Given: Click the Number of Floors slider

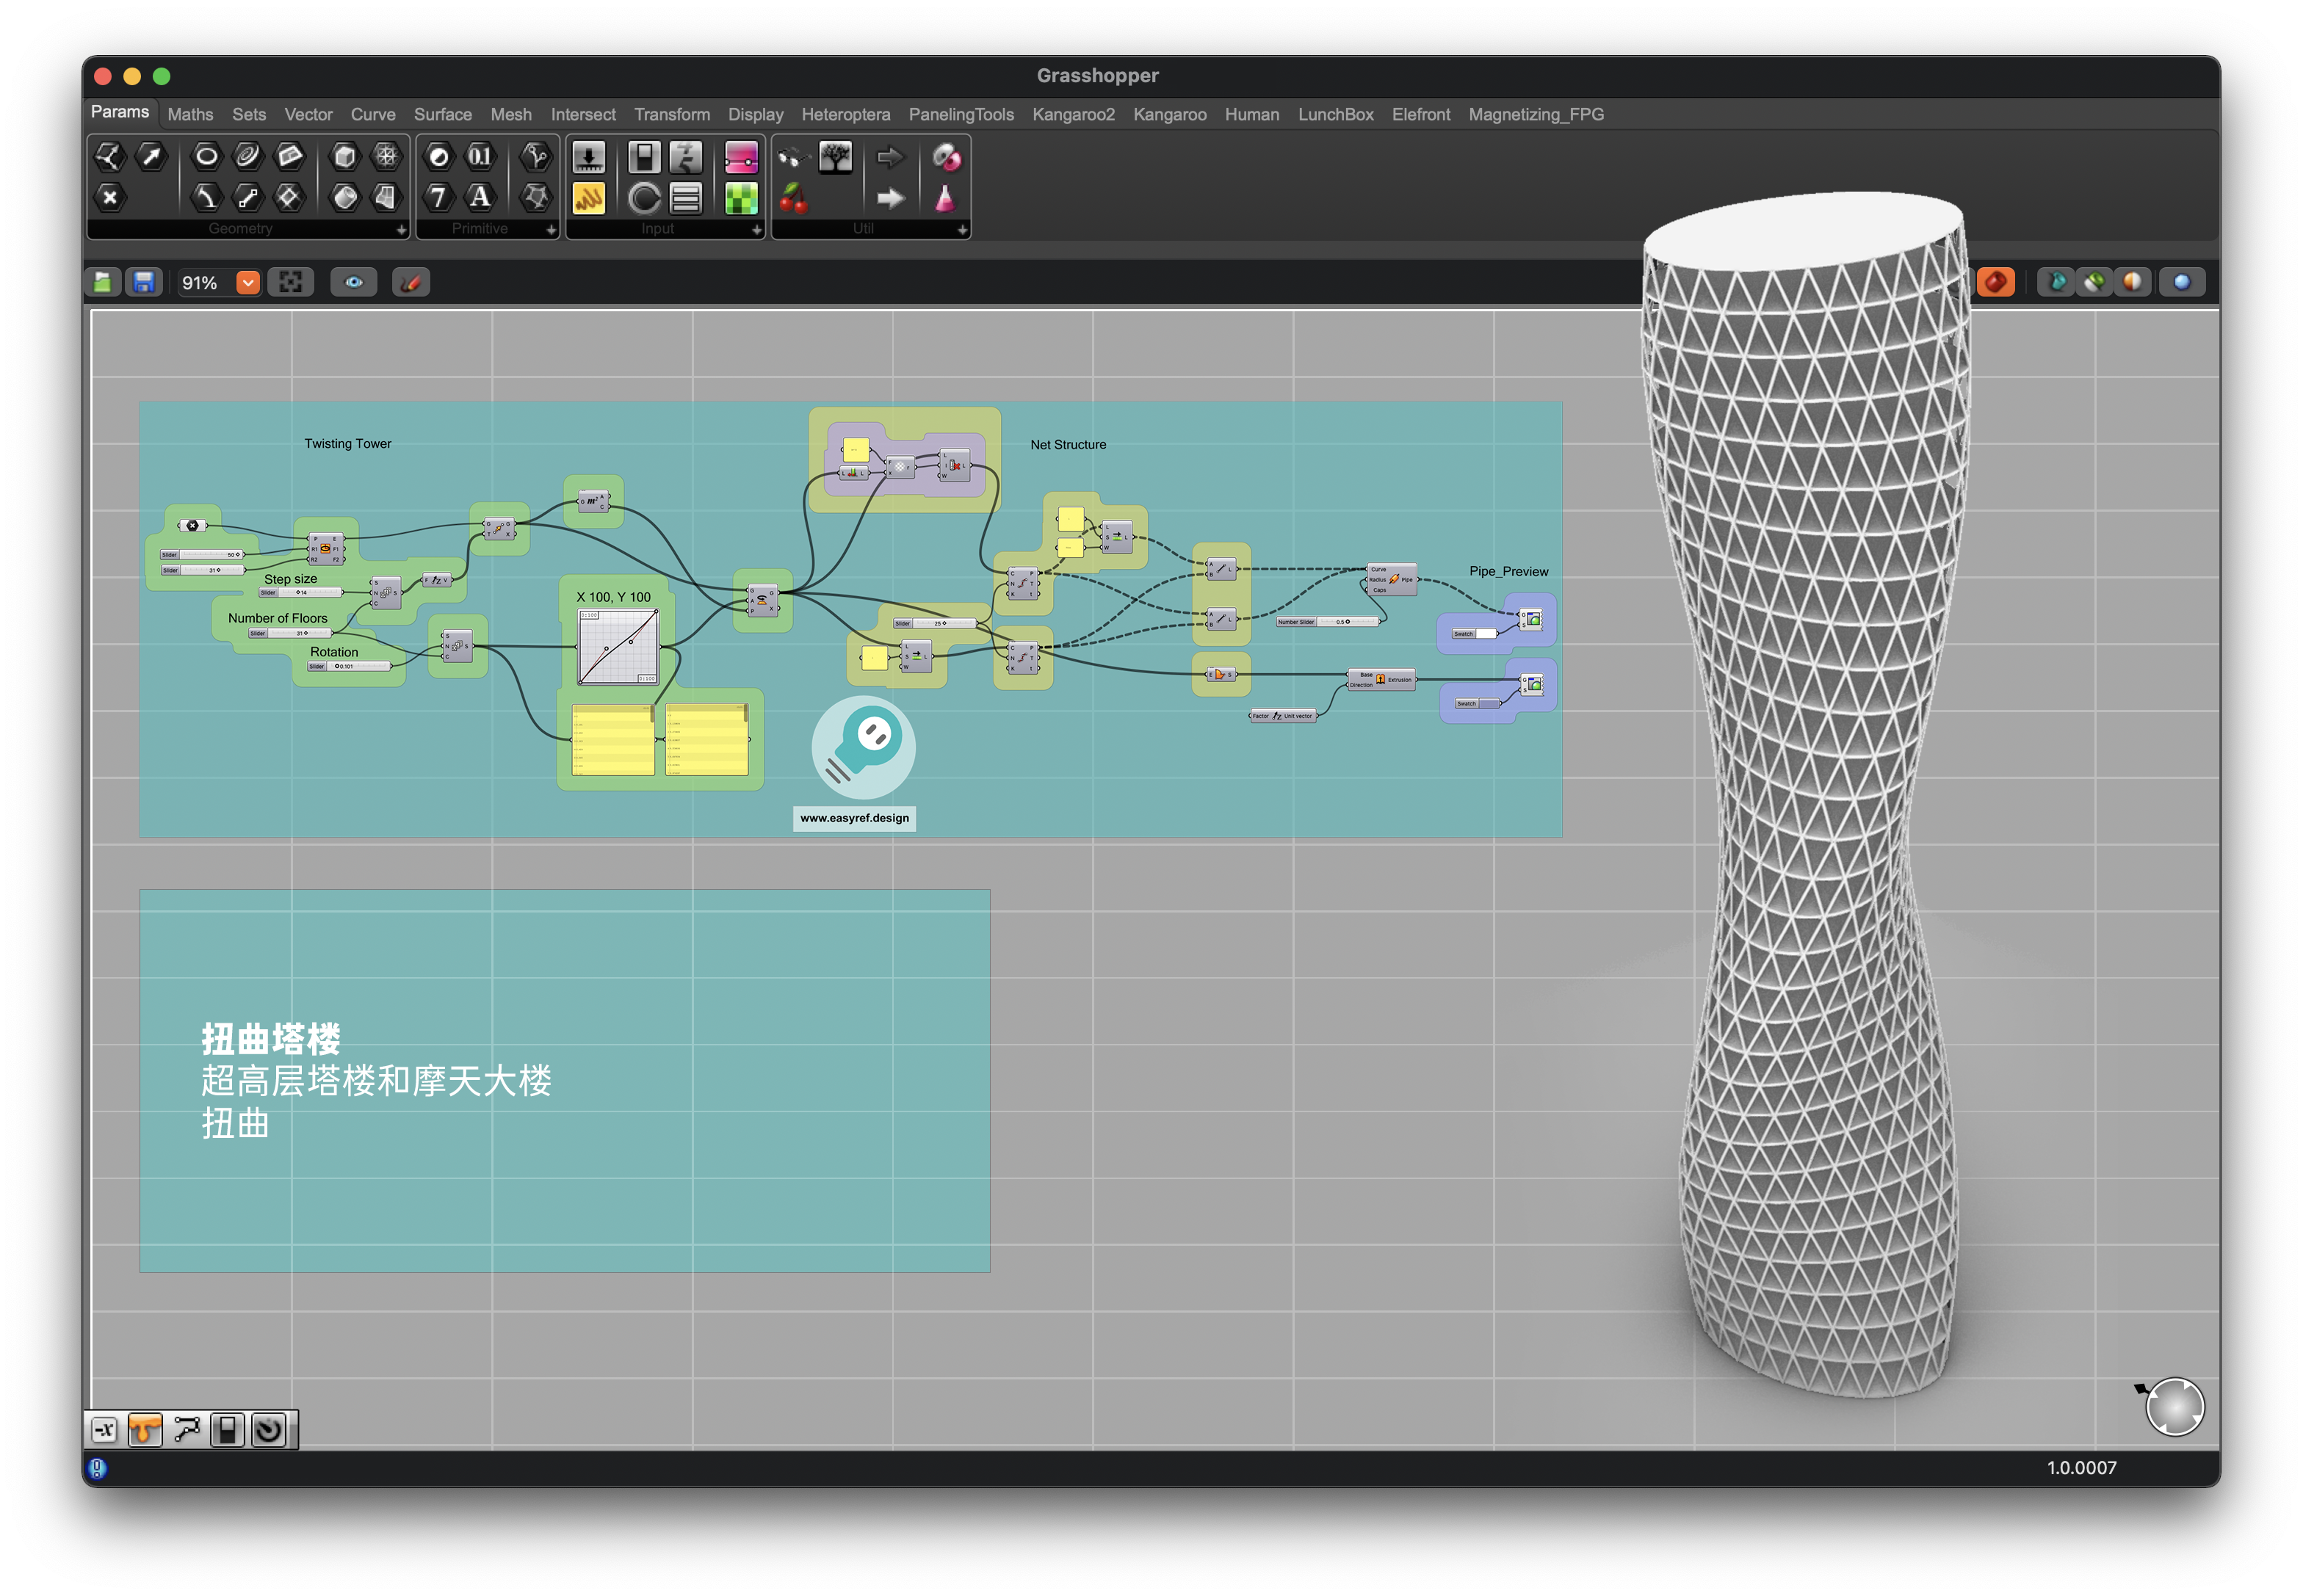Looking at the screenshot, I should 290,634.
